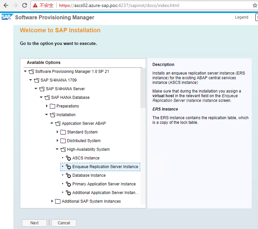Click the High-Availability System folder icon
The width and height of the screenshot is (258, 229).
pos(63,149)
